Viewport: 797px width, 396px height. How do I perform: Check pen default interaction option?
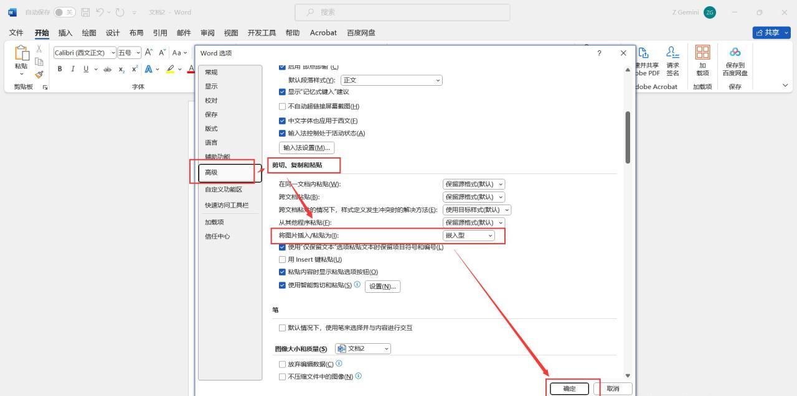tap(282, 328)
